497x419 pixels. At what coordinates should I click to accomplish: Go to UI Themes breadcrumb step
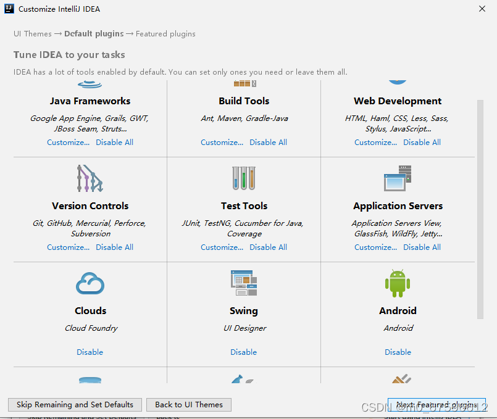[x=32, y=34]
